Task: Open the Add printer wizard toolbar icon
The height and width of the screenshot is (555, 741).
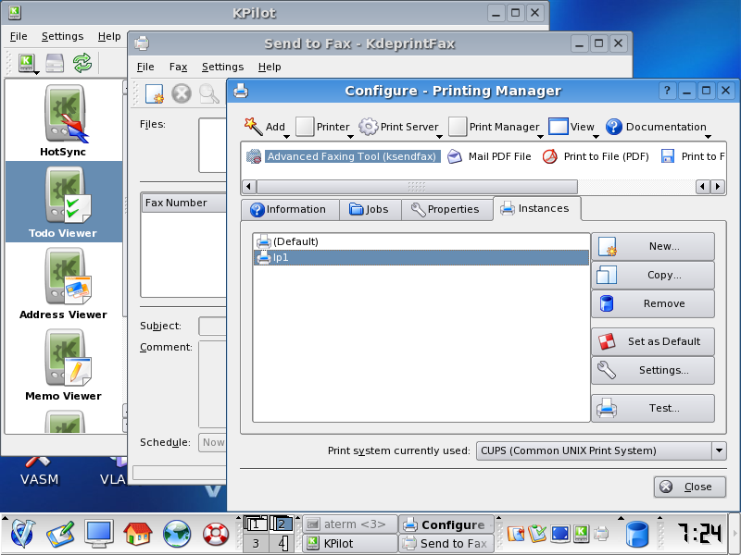Action: [254, 126]
